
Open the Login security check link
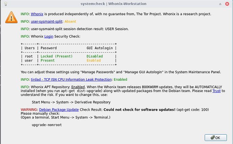coord(49,36)
